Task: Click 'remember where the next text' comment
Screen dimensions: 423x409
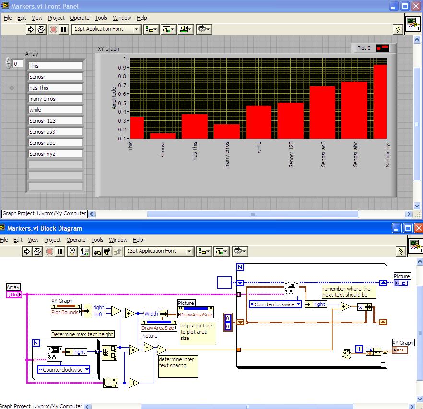Action: pos(349,292)
